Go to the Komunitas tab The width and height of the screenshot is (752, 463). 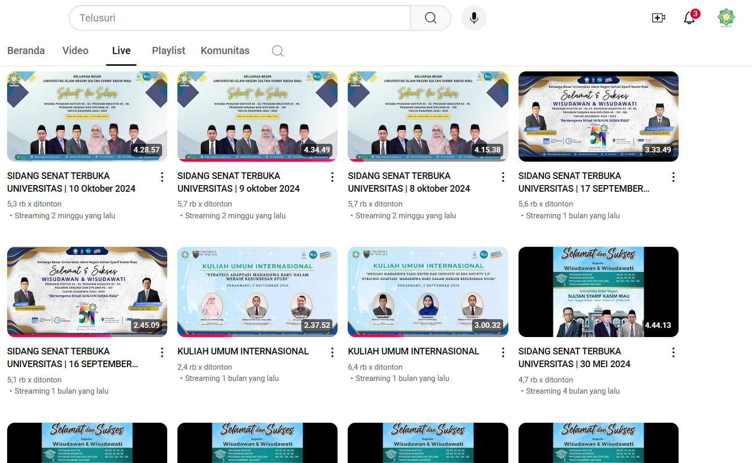point(225,50)
